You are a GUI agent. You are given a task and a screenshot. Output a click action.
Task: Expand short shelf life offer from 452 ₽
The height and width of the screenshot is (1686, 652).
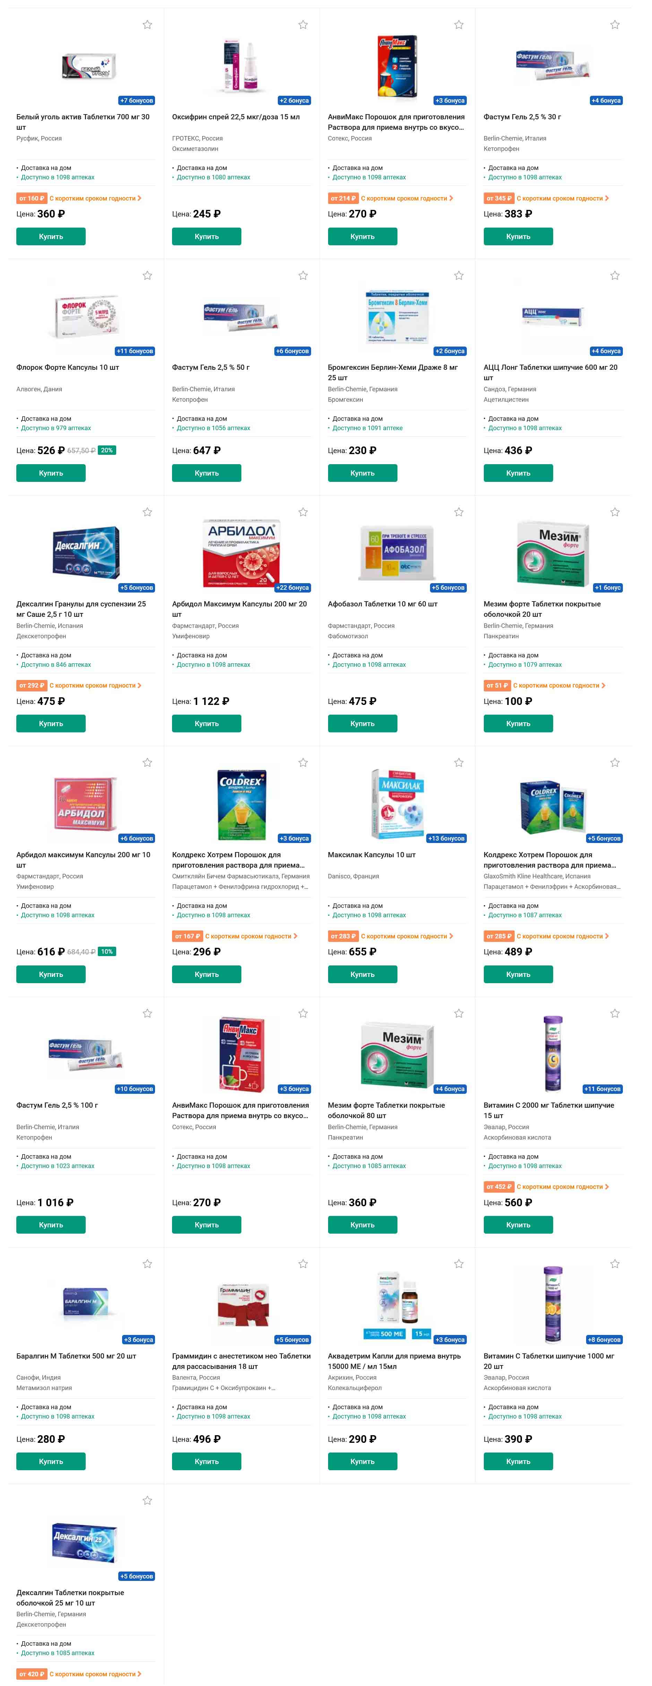[x=546, y=1186]
